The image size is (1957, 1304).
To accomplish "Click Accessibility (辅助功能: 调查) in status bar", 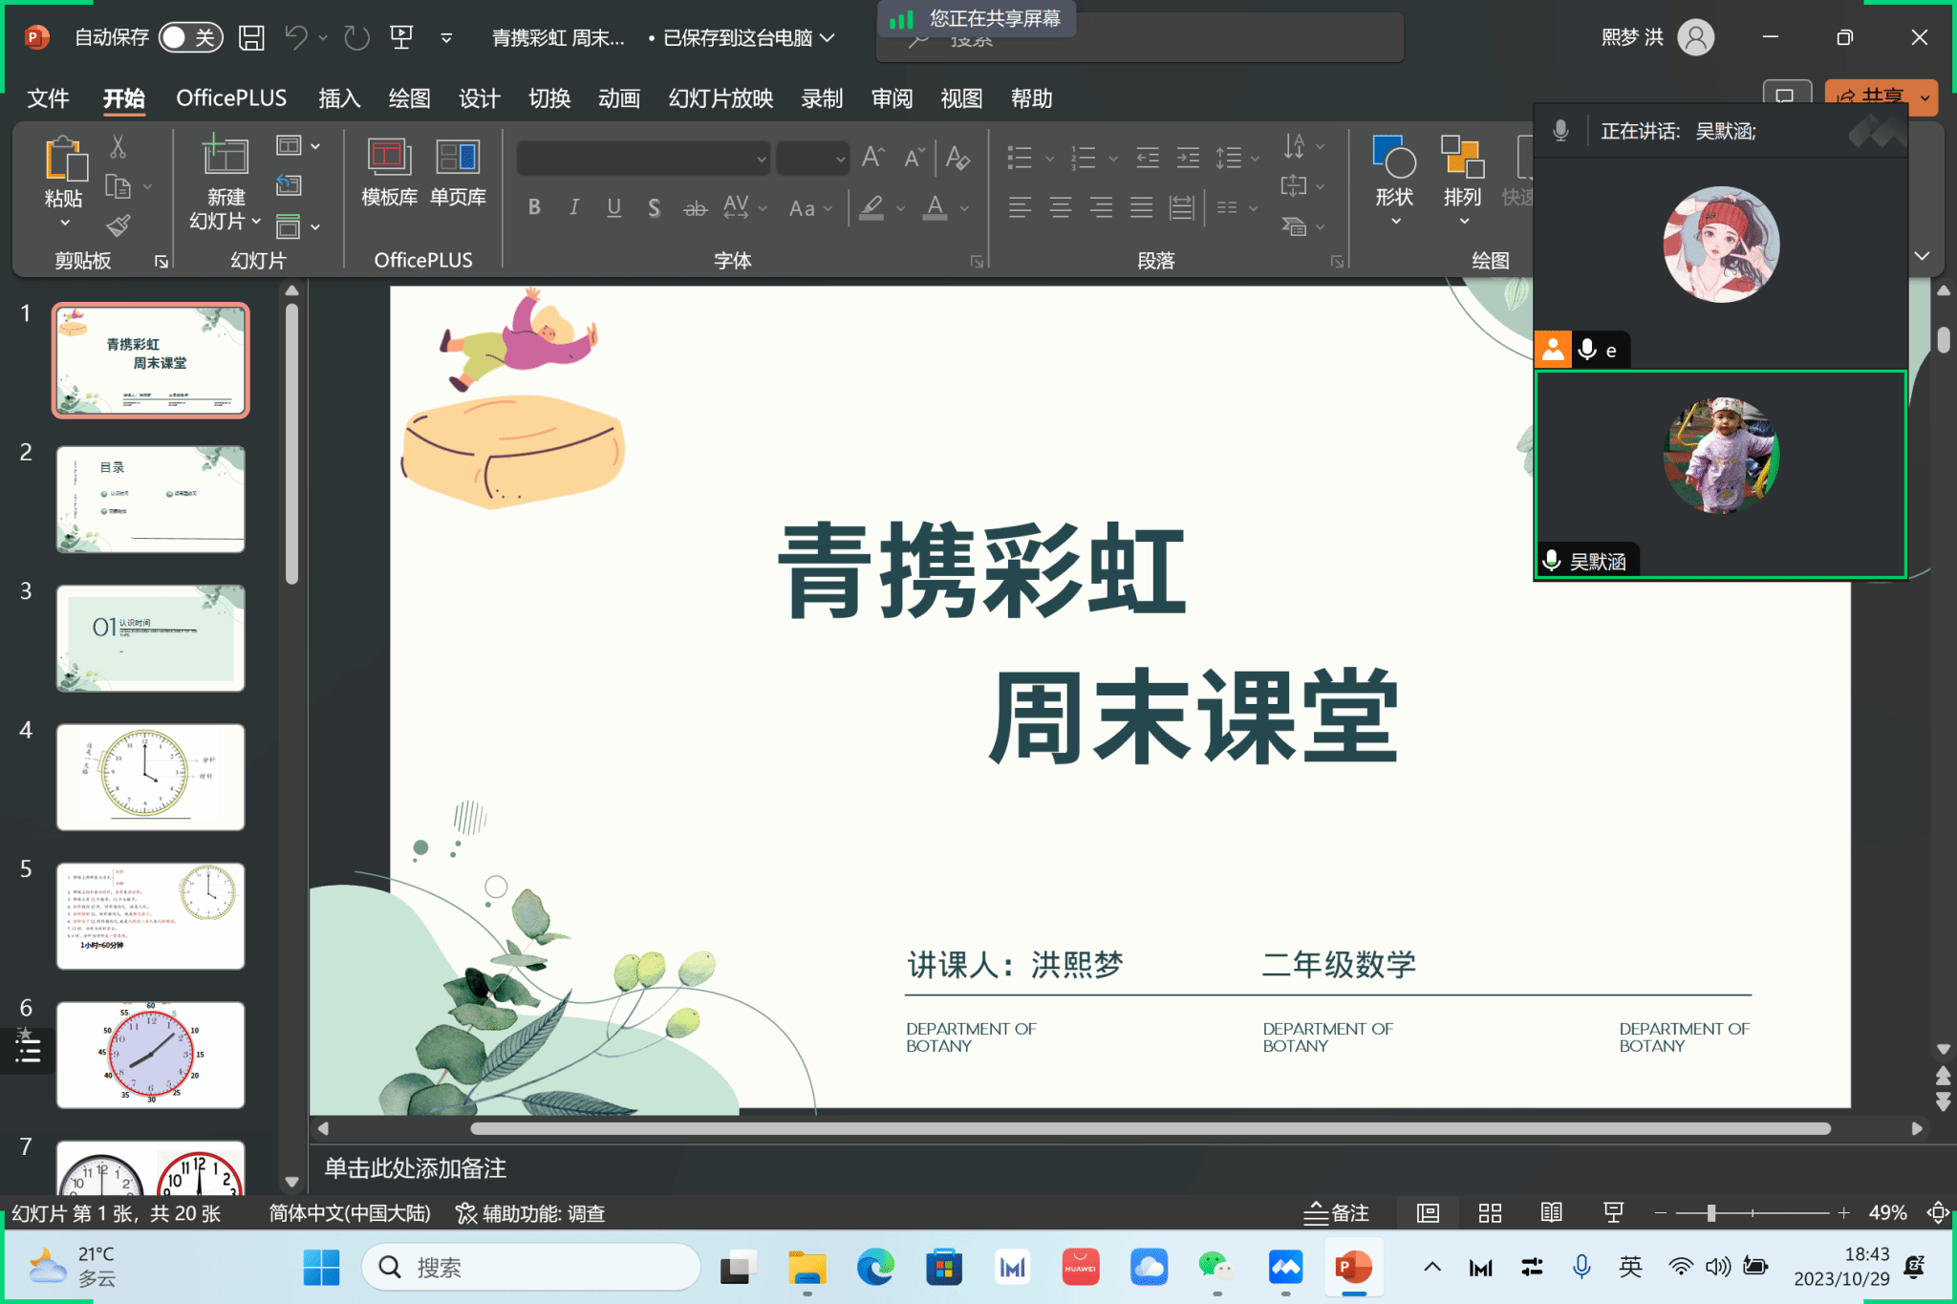I will (x=530, y=1213).
